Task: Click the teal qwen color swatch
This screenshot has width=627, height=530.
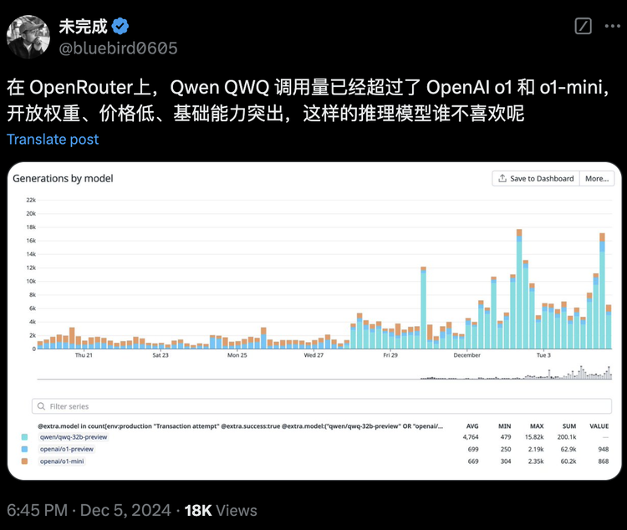Action: [x=24, y=437]
